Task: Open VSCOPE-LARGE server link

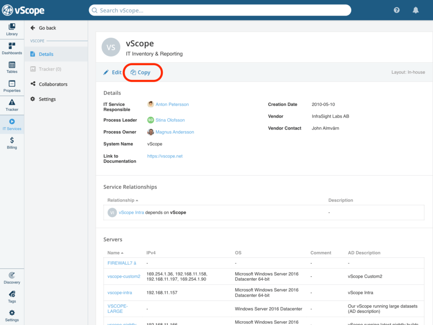Action: point(118,308)
